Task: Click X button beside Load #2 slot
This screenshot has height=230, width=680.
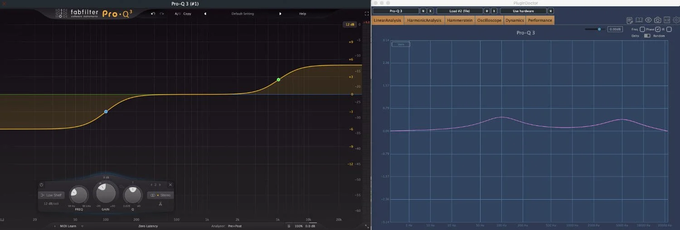Action: tap(494, 11)
